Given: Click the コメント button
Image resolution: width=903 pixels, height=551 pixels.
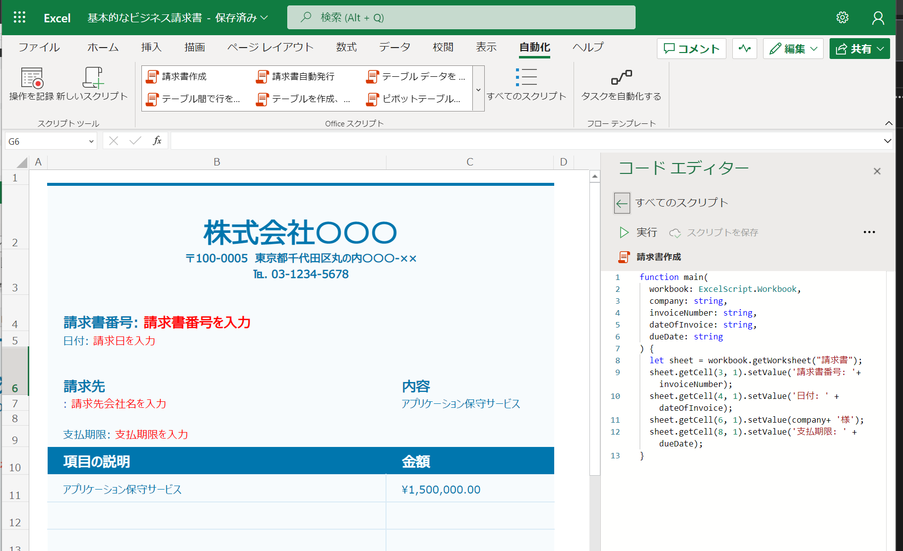Looking at the screenshot, I should click(692, 49).
